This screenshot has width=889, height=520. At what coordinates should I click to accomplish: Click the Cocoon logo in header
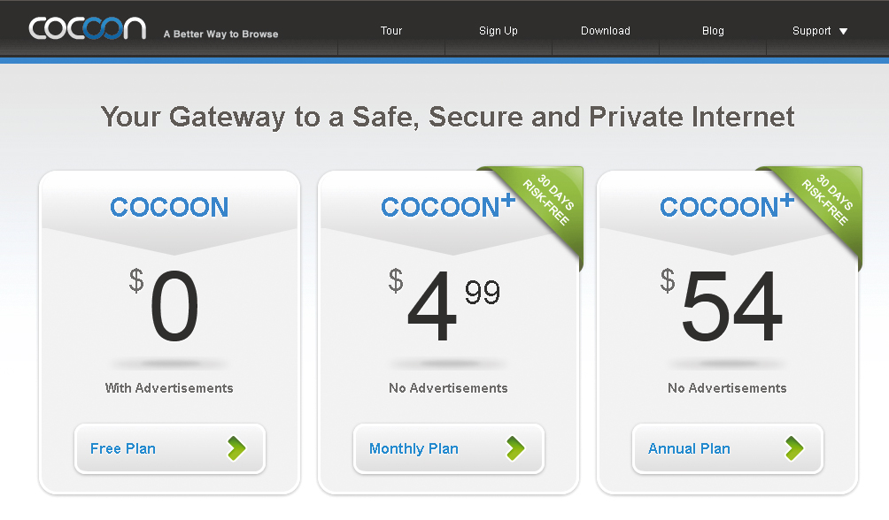(x=87, y=28)
